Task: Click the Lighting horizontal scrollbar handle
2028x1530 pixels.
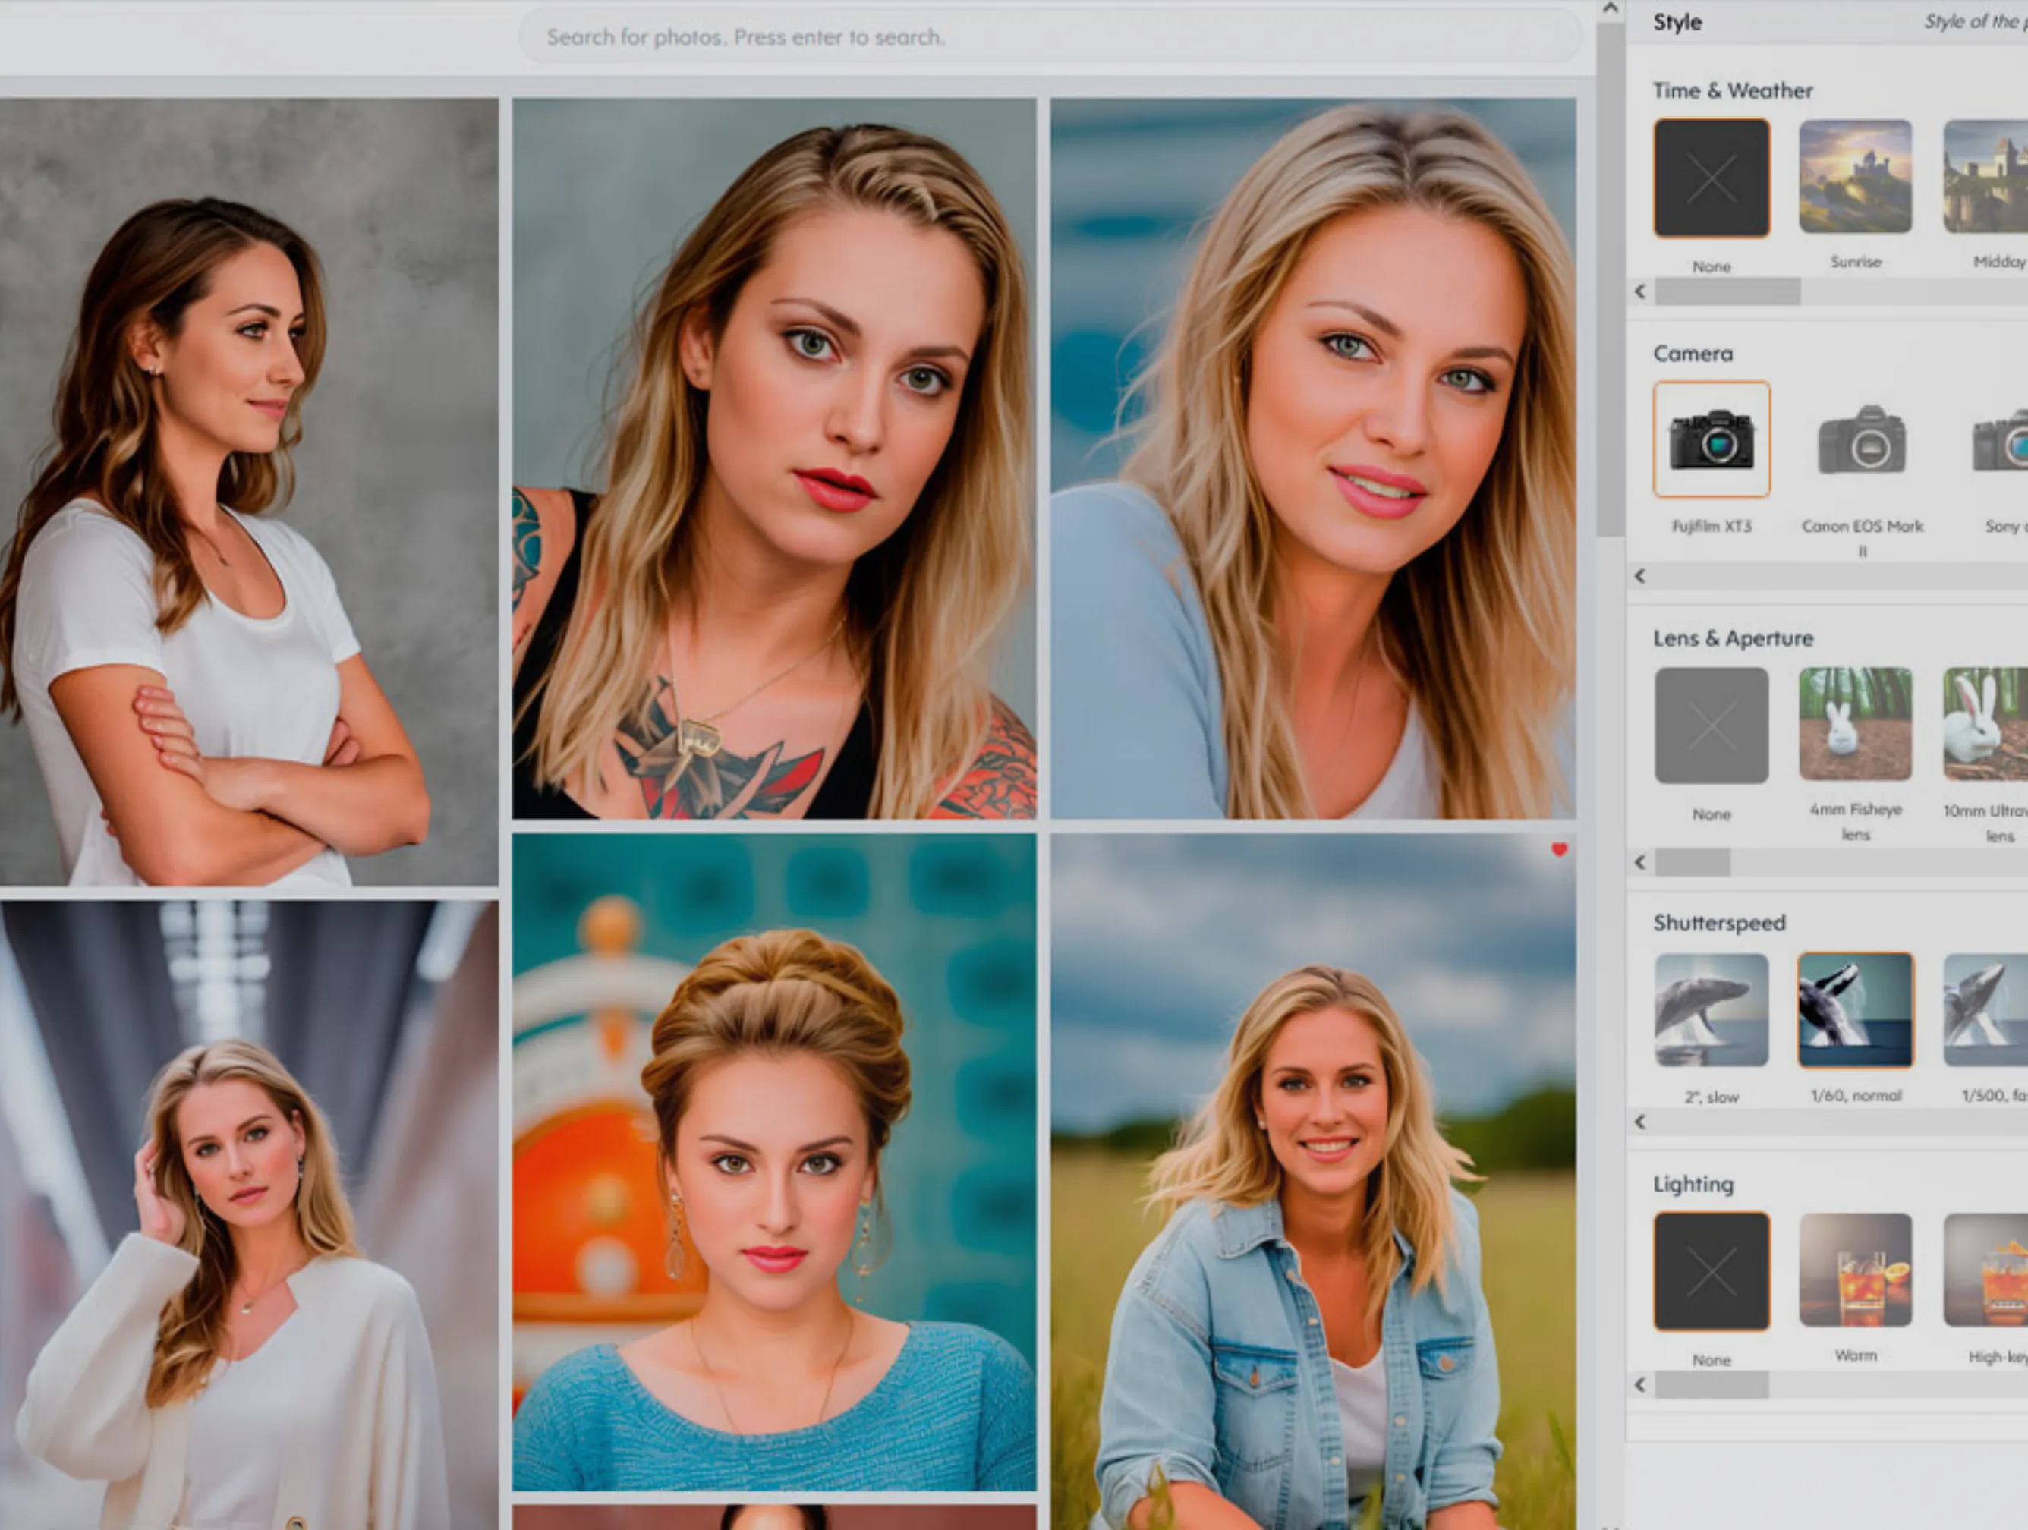Action: [1711, 1385]
